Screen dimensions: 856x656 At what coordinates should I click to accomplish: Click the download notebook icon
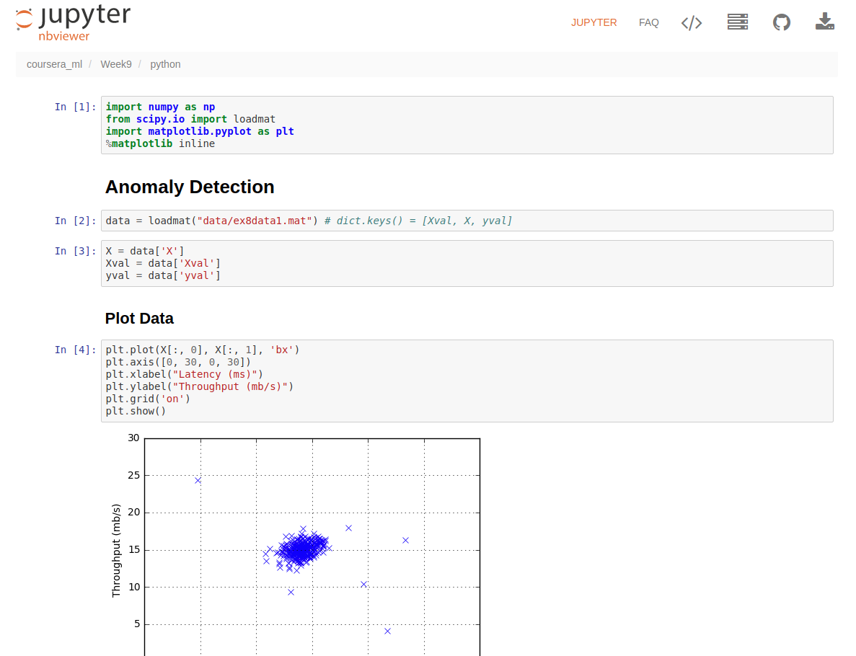[824, 22]
